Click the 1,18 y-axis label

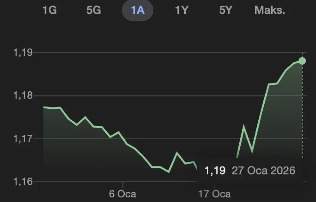click(23, 96)
